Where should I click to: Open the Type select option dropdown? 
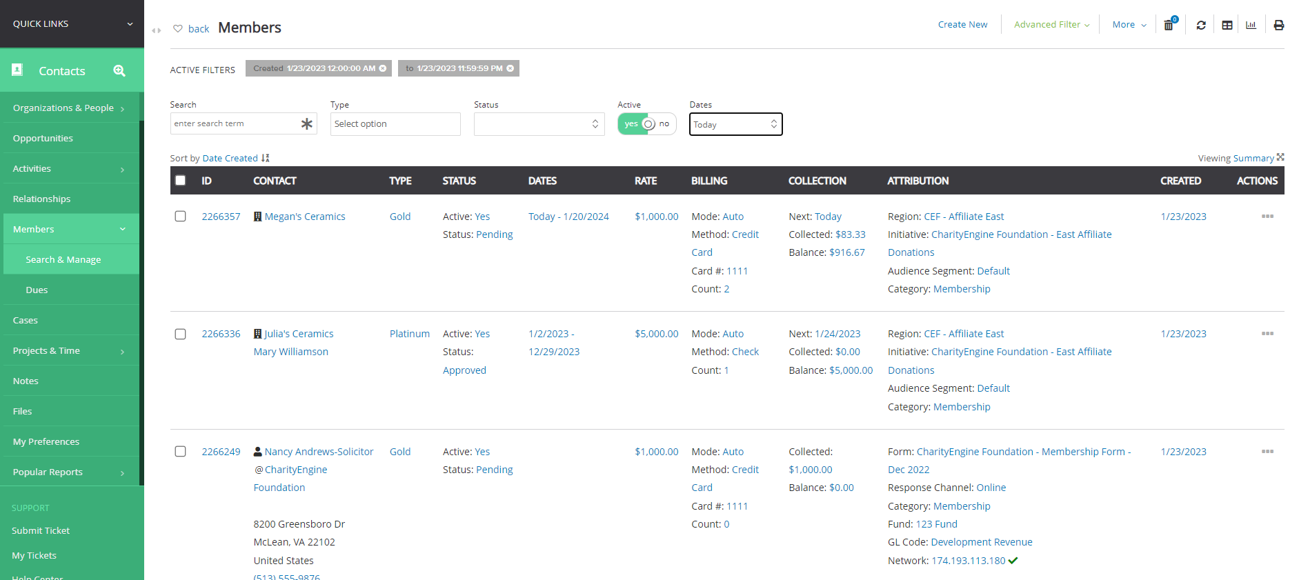(395, 124)
